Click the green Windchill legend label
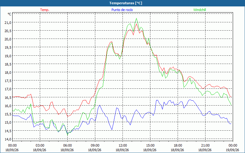 click(200, 10)
